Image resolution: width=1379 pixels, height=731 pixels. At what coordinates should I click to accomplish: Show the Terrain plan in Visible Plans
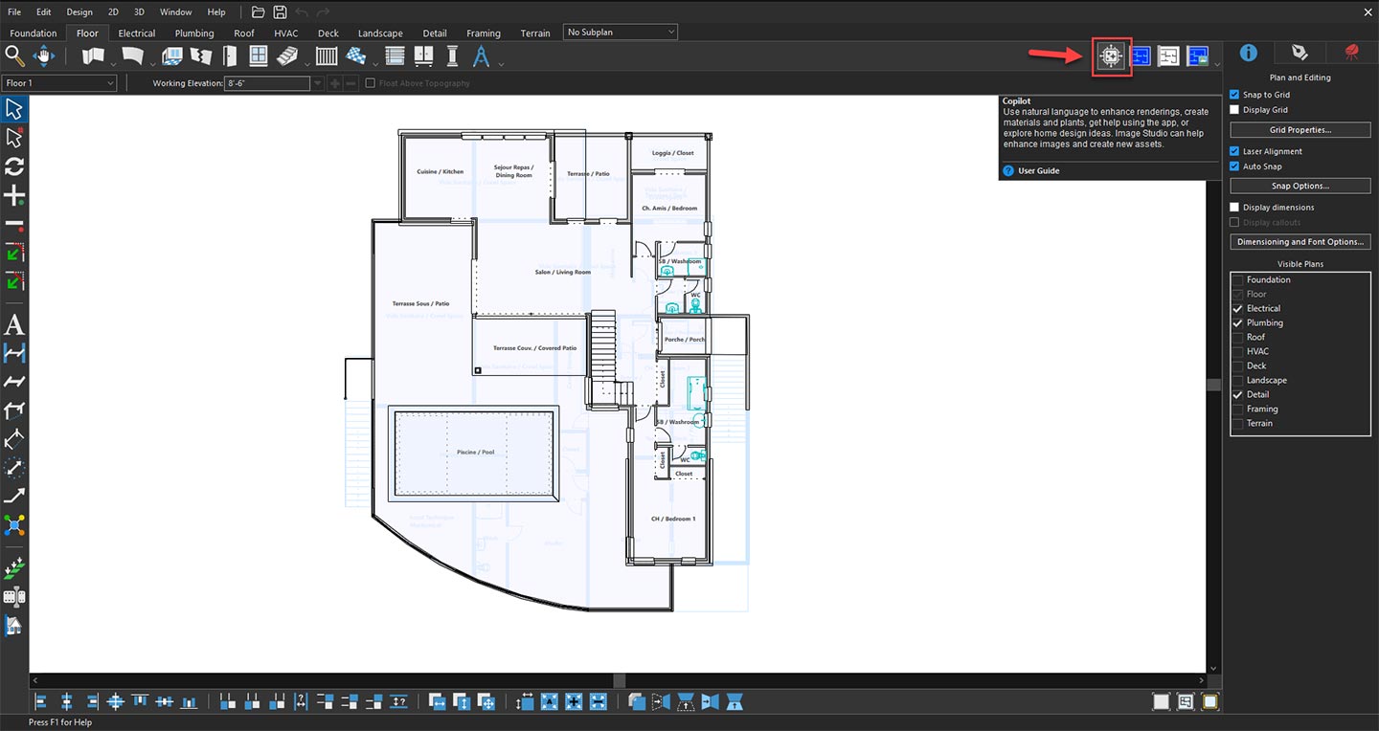(1238, 424)
